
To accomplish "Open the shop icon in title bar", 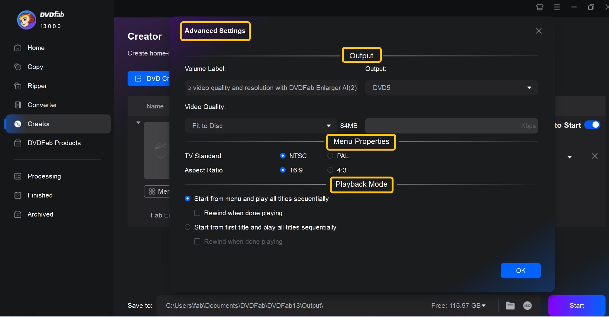I will [x=540, y=7].
